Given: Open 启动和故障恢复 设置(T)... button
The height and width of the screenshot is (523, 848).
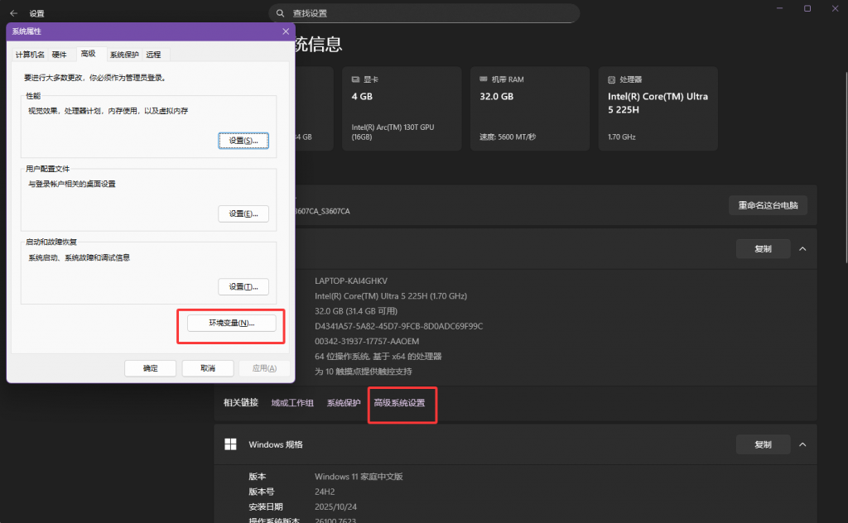Looking at the screenshot, I should coord(243,286).
